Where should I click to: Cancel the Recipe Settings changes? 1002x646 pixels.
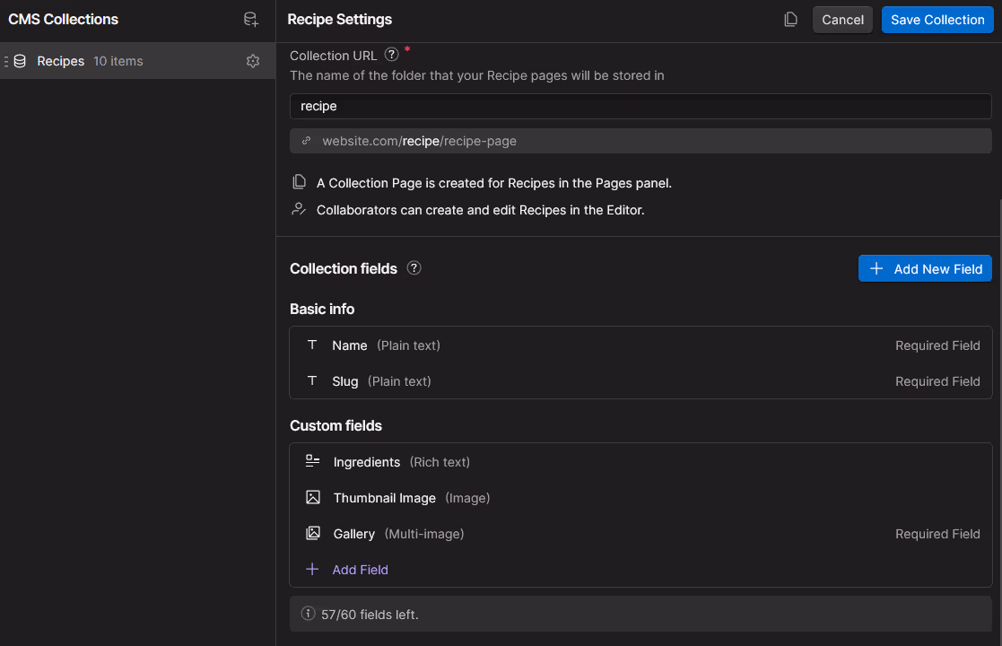(x=842, y=20)
